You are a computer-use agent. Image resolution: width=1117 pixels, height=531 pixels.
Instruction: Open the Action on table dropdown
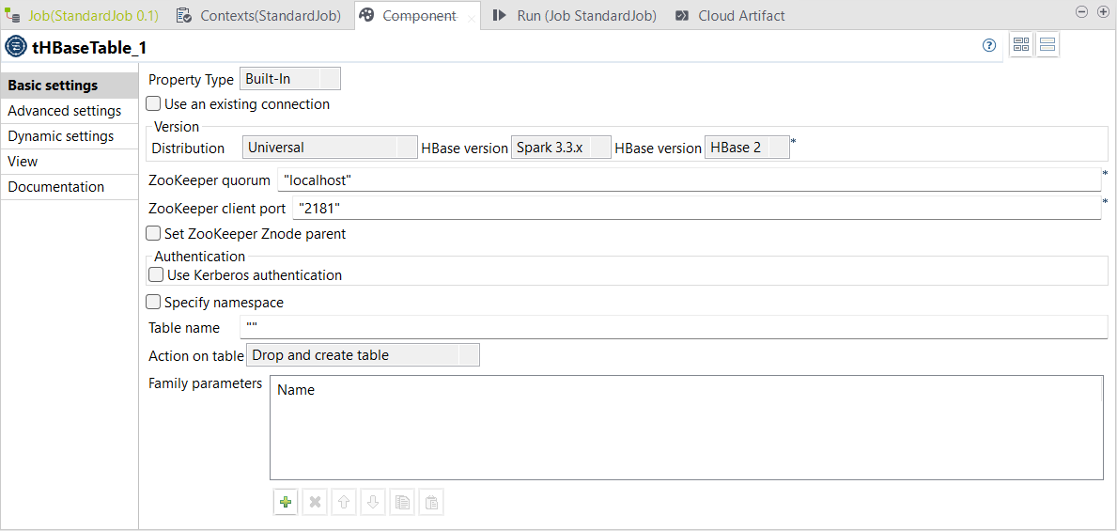[x=363, y=355]
